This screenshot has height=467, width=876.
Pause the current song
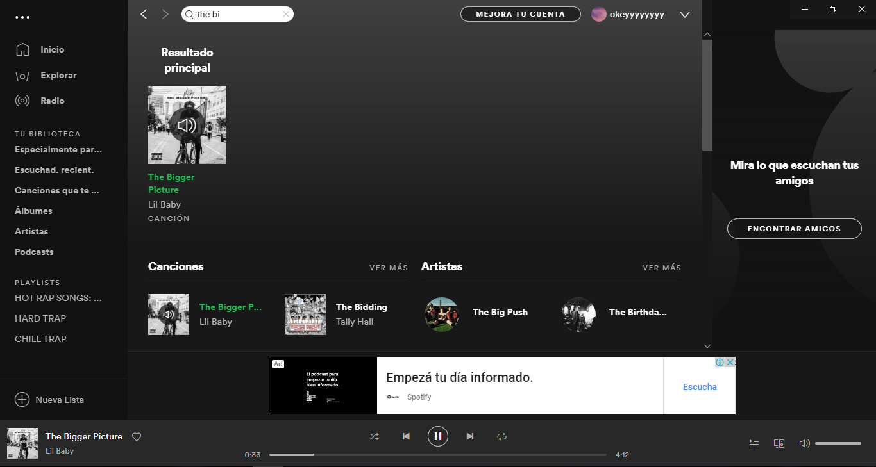click(x=438, y=436)
